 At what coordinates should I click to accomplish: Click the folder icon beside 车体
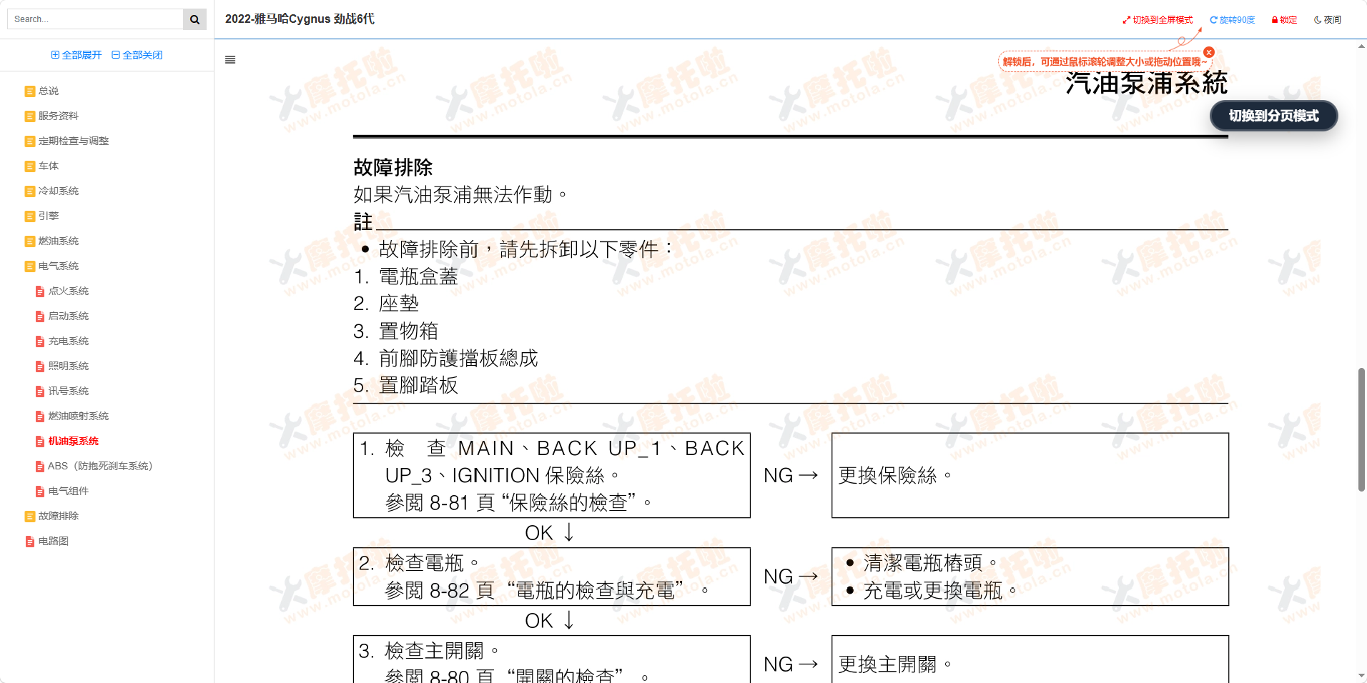(x=30, y=166)
